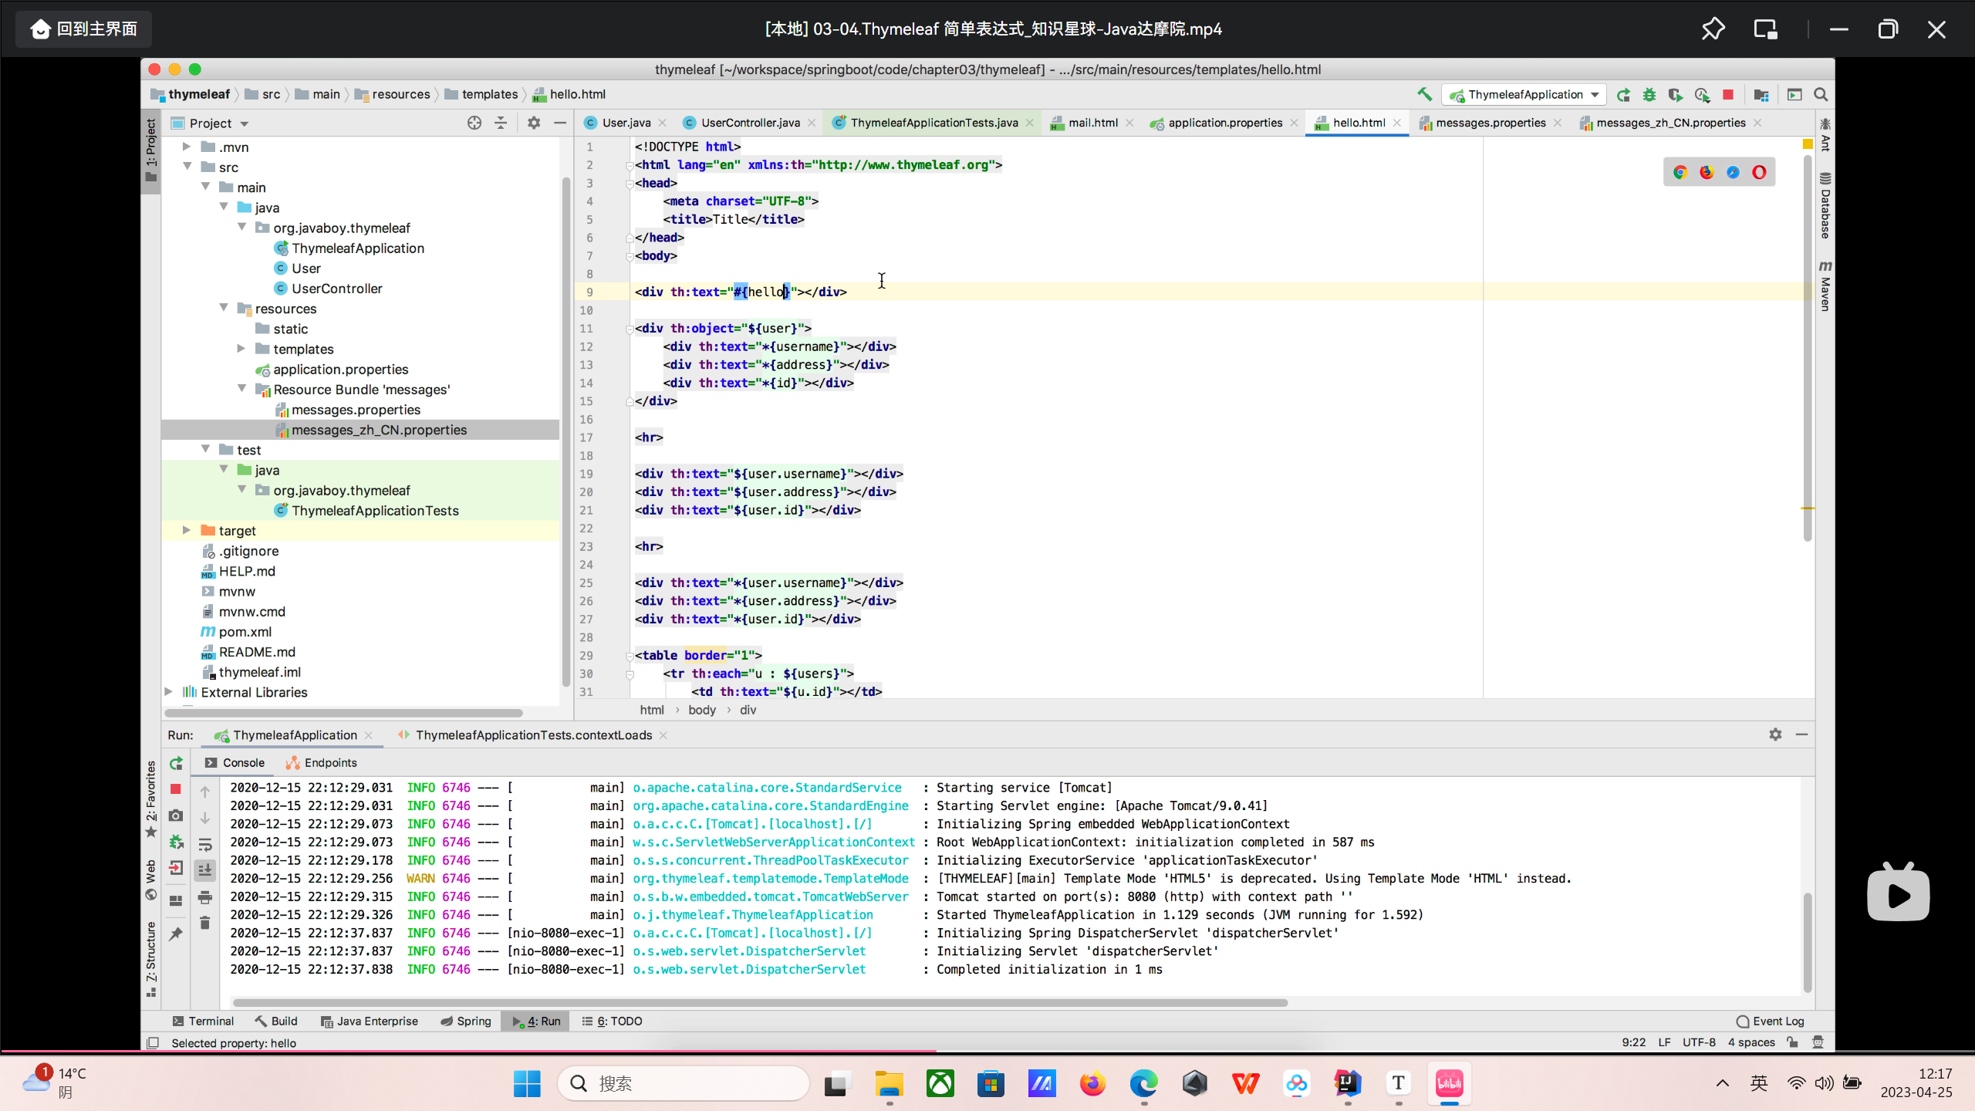Toggle soft-wrap in console

tap(204, 844)
